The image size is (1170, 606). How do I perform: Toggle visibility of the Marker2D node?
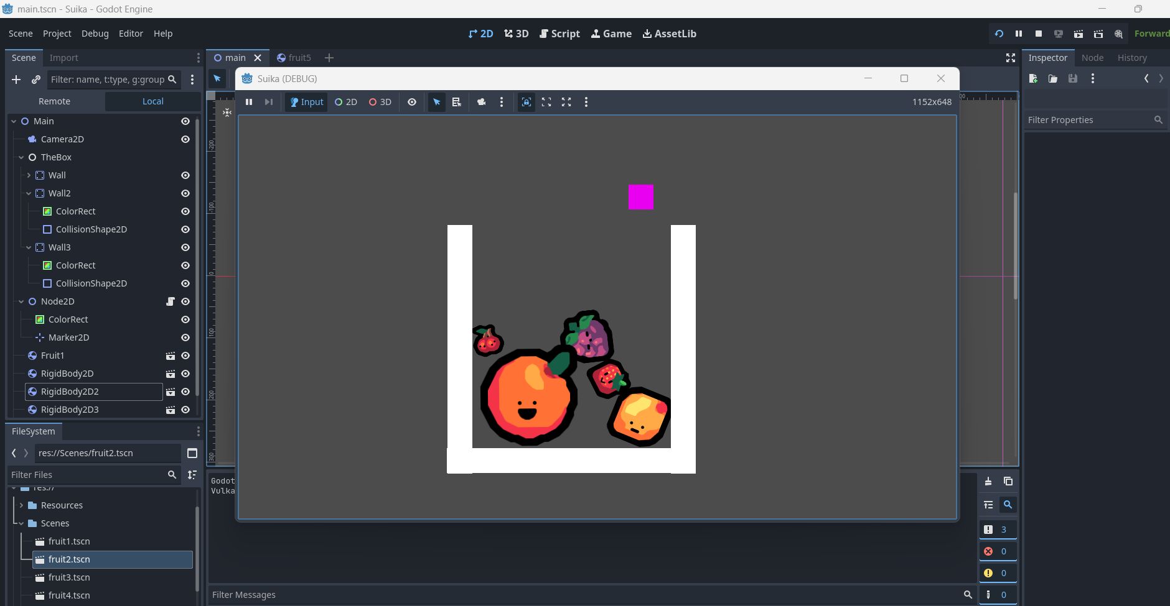tap(185, 337)
